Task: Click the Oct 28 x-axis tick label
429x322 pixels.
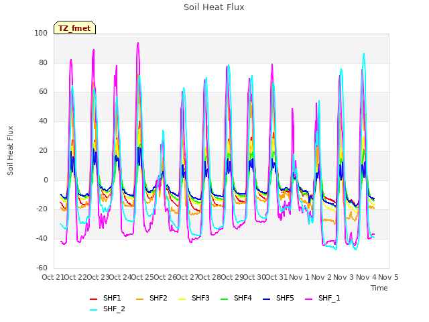Action: click(209, 277)
